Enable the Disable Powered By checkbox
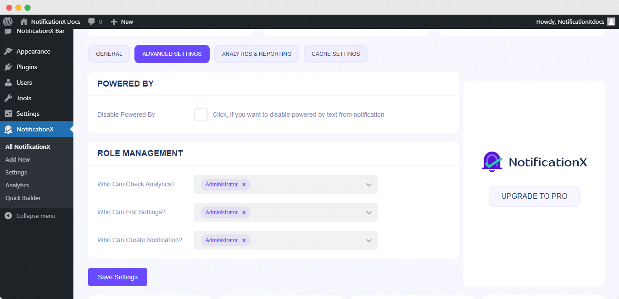619x299 pixels. (201, 114)
